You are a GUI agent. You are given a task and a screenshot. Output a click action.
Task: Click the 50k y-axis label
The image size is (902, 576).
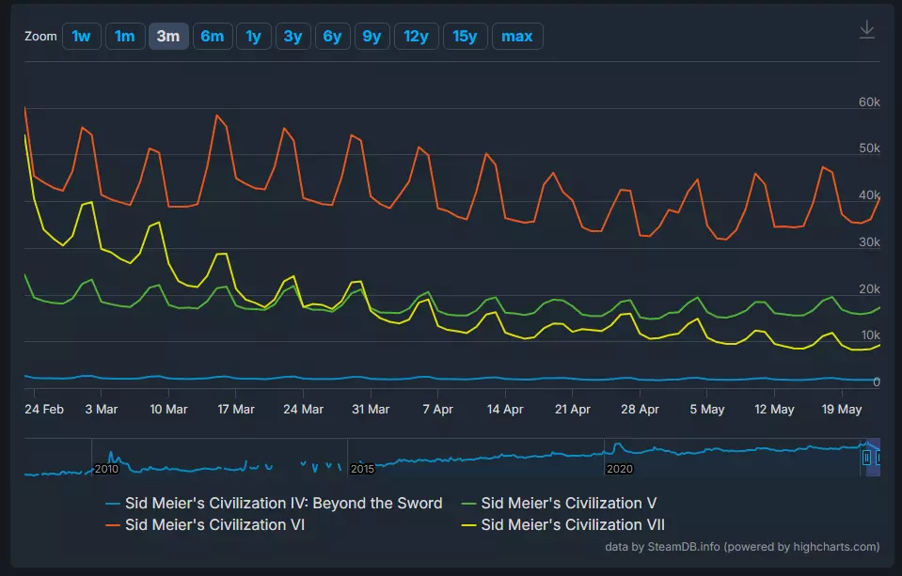click(869, 148)
